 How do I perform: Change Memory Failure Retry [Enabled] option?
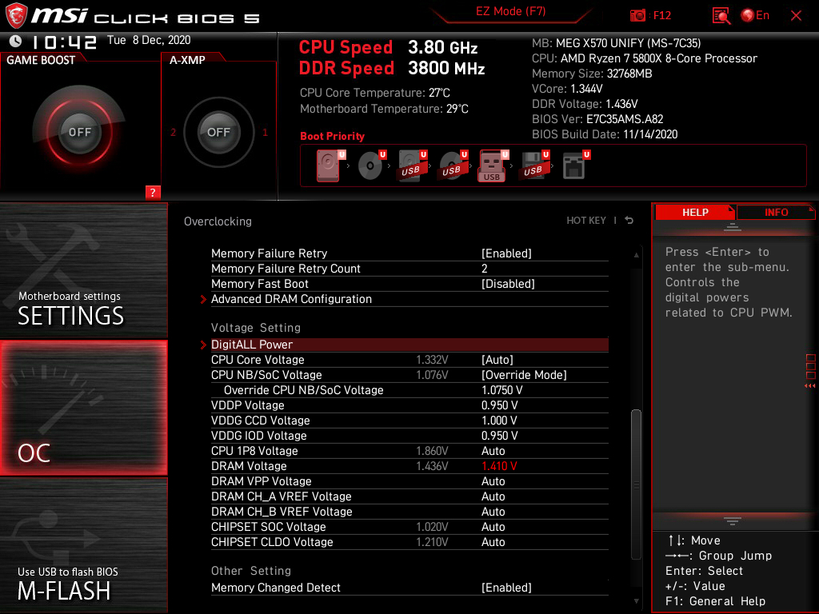point(506,253)
